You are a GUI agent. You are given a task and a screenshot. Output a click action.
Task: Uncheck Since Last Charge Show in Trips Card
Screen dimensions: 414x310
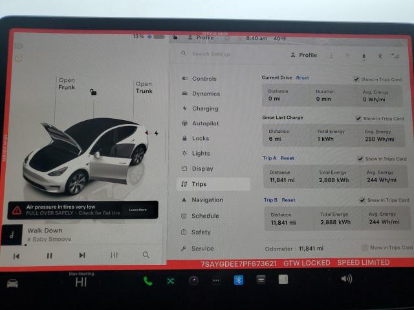(358, 118)
